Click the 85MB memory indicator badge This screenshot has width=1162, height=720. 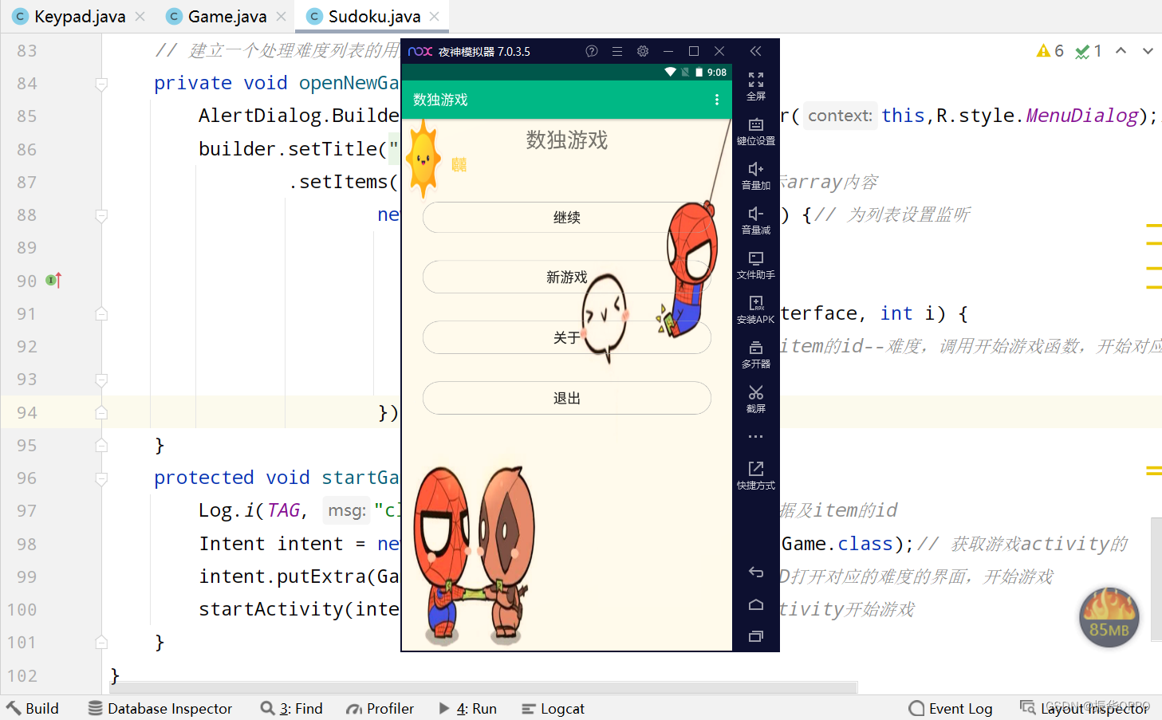(x=1109, y=617)
